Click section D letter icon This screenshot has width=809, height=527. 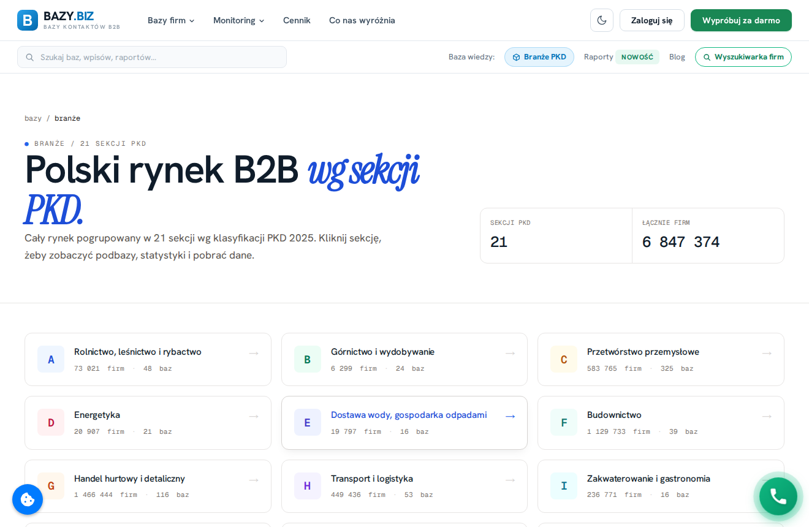[x=51, y=423]
